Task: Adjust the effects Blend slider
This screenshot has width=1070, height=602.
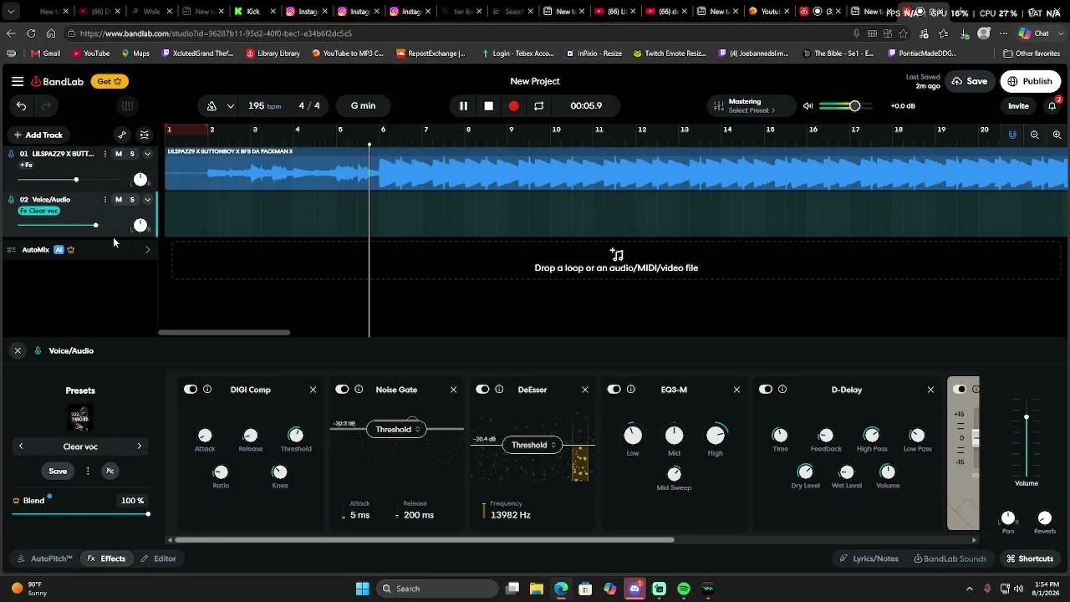Action: [80, 513]
